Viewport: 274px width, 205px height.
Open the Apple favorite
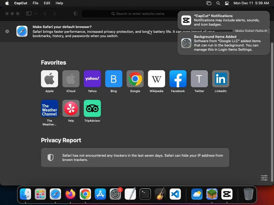[x=50, y=79]
